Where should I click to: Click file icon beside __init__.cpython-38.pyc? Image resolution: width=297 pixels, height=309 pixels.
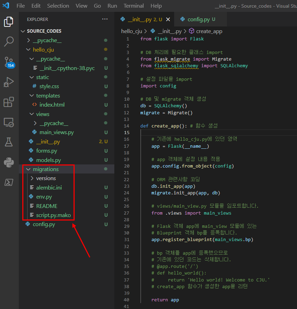35,68
